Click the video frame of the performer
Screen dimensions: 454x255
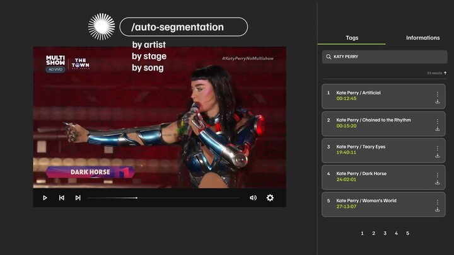pos(160,117)
